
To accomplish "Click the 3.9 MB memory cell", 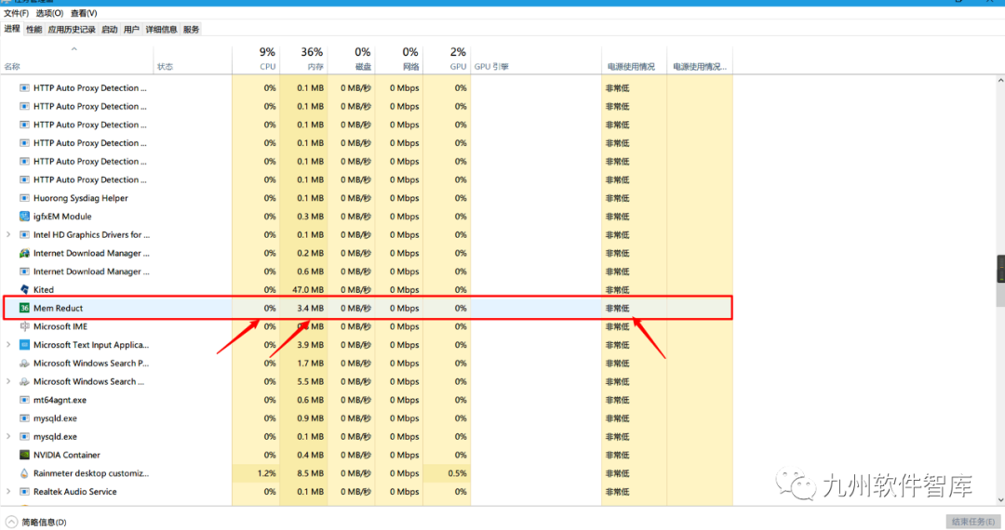I will 303,345.
